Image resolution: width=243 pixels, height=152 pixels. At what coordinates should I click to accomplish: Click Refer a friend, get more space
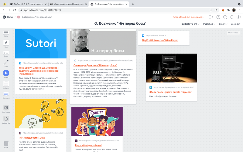188,17
